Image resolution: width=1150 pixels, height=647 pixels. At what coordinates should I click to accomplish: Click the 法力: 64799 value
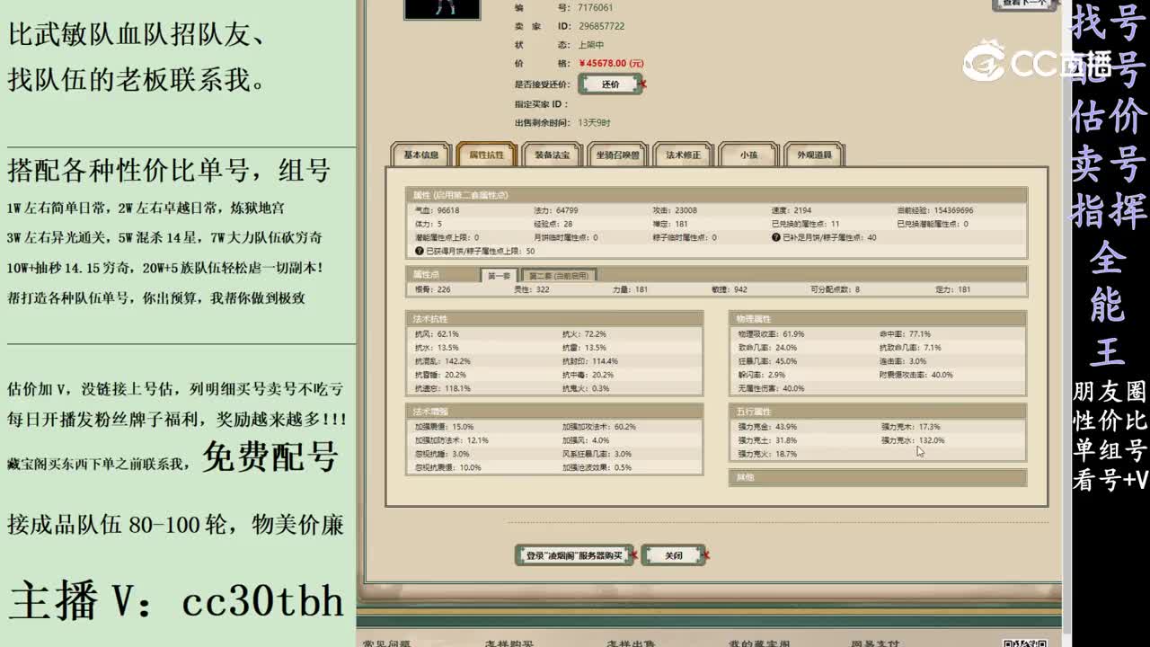coord(556,210)
